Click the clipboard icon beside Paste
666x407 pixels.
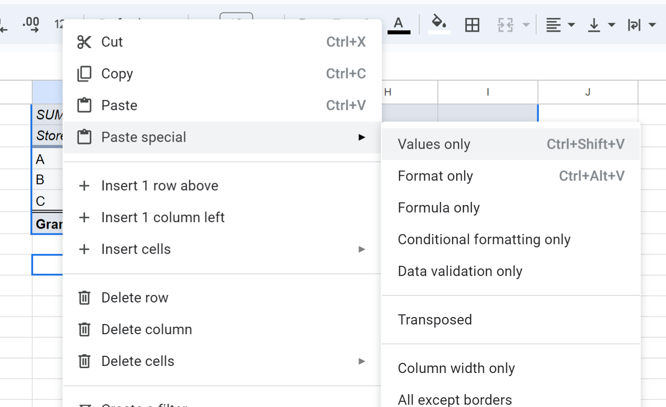tap(84, 105)
